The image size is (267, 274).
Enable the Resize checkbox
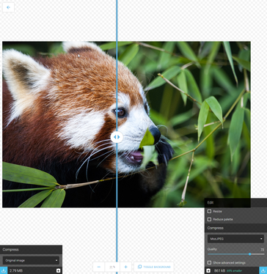pyautogui.click(x=209, y=211)
